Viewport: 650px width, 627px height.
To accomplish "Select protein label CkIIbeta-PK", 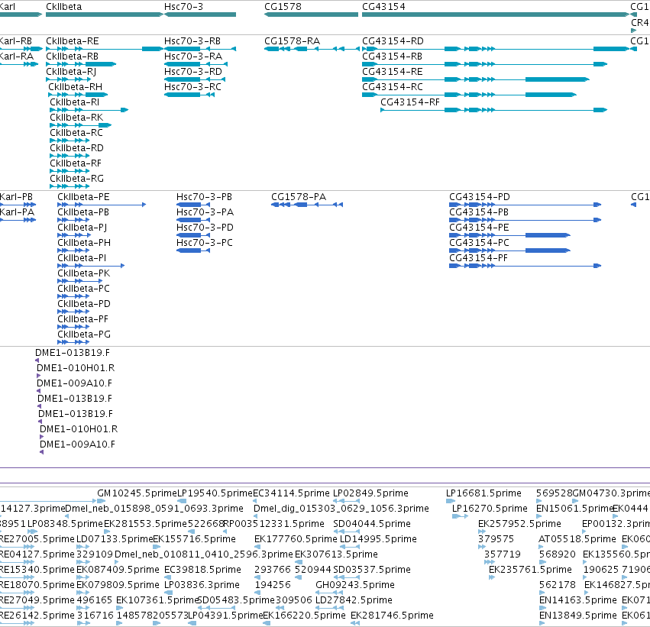I will point(84,273).
